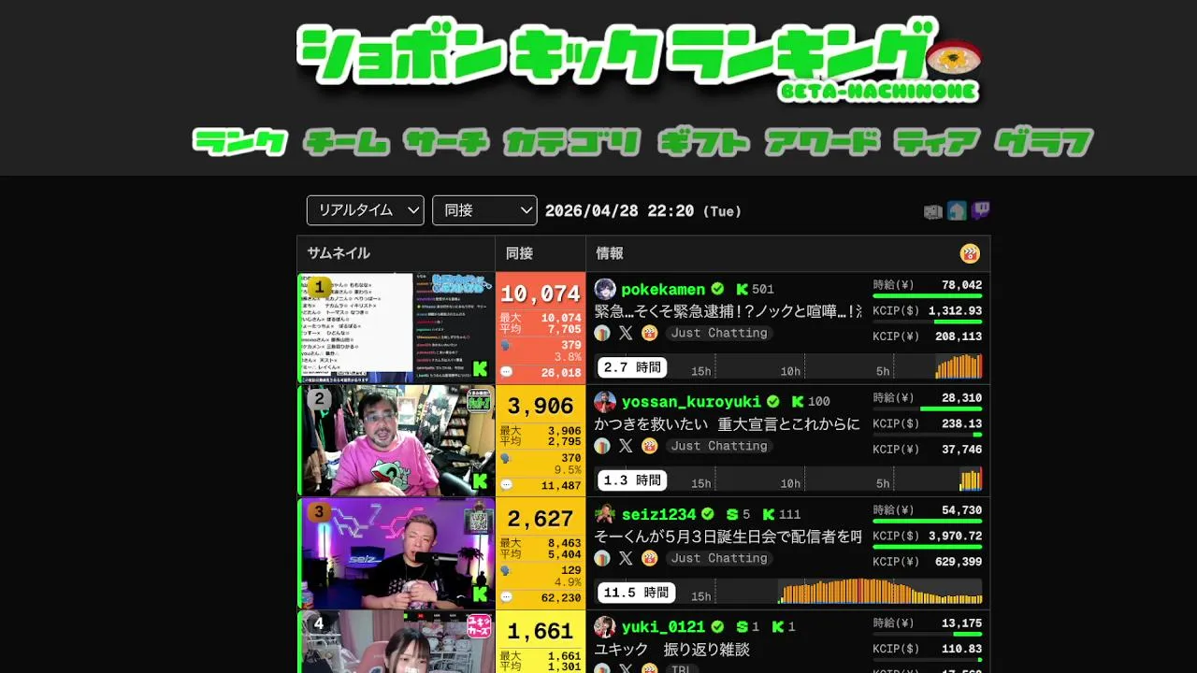Click the green K icon beside 100

798,402
